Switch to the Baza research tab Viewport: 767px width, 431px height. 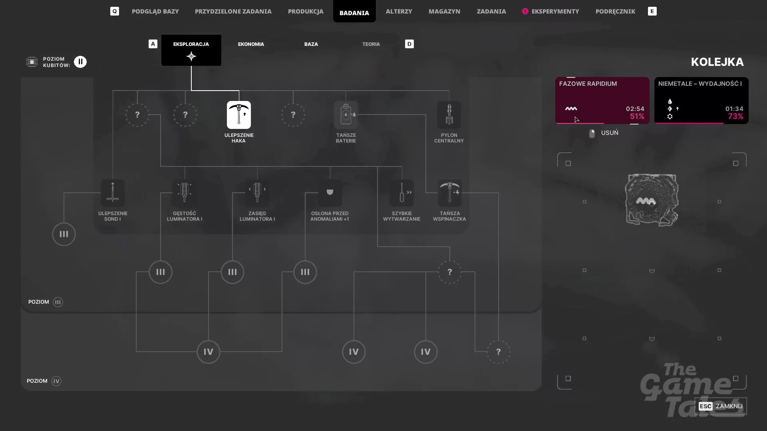coord(311,44)
